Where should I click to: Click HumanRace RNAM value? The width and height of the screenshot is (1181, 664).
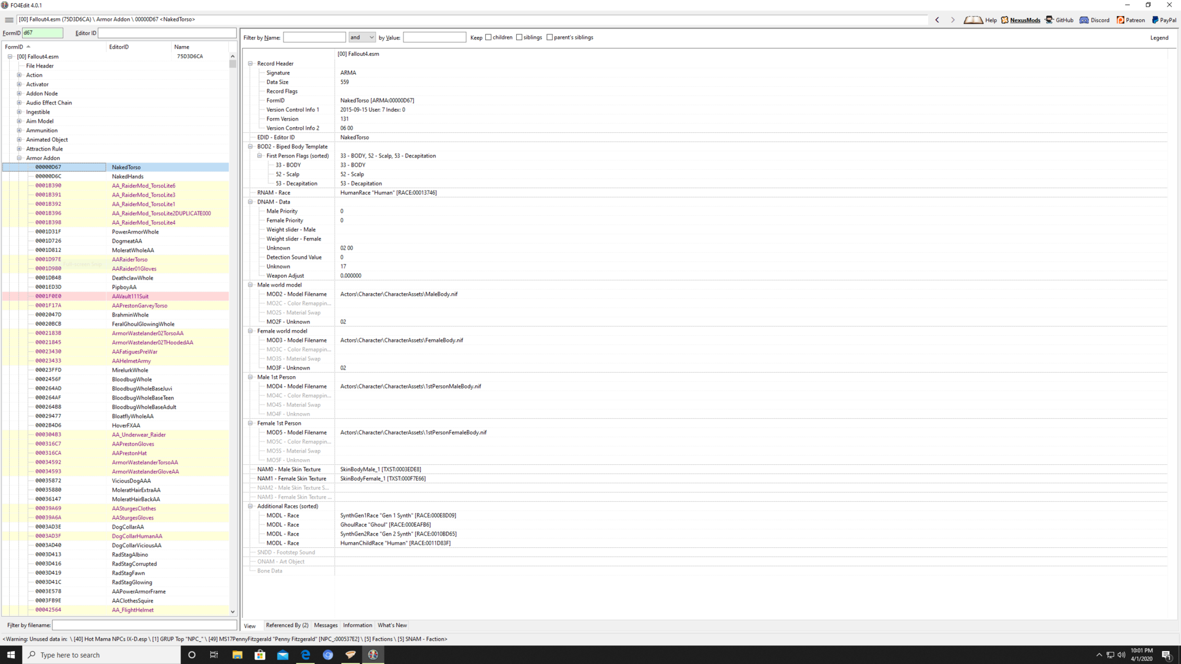click(x=388, y=192)
